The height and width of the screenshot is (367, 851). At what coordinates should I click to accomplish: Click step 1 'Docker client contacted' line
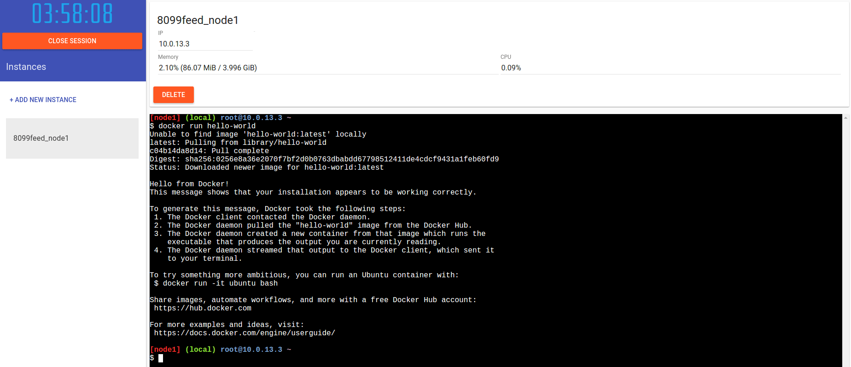(x=262, y=217)
